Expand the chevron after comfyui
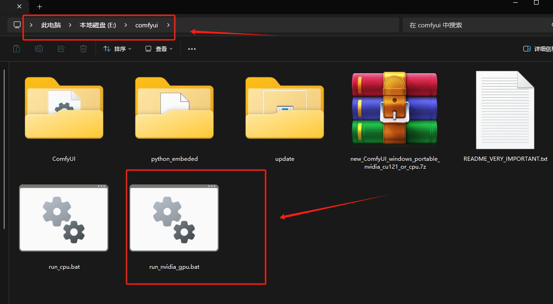Viewport: 553px width, 304px height. coord(168,25)
